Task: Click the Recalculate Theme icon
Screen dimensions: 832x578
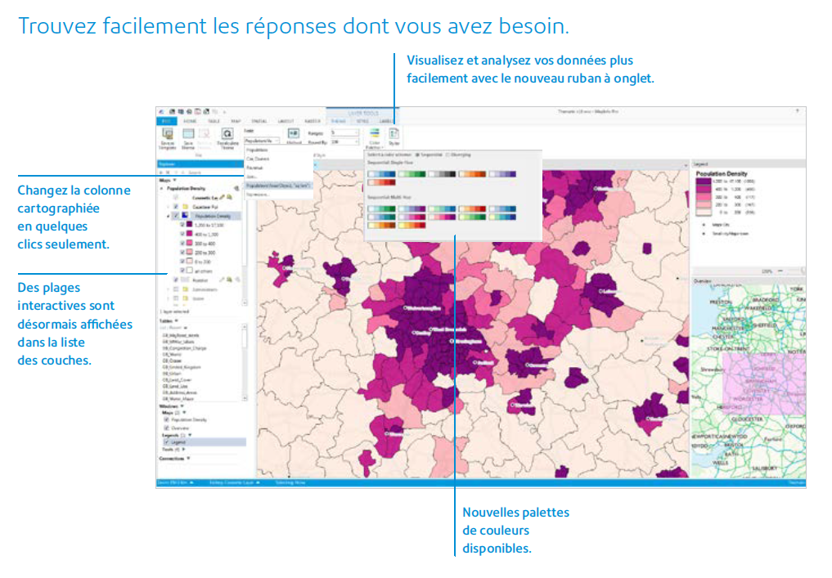Action: (227, 134)
